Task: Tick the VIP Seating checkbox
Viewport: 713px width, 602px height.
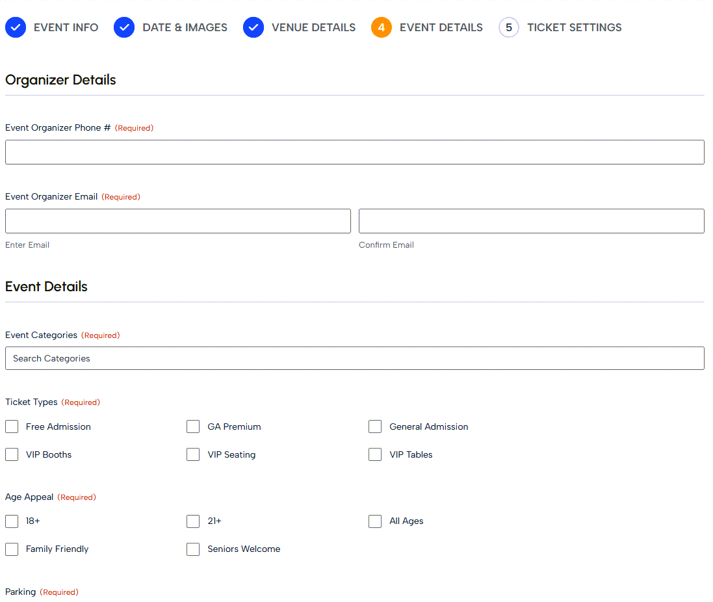Action: tap(193, 454)
